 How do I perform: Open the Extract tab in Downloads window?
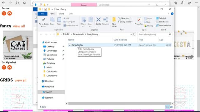pos(84,5)
